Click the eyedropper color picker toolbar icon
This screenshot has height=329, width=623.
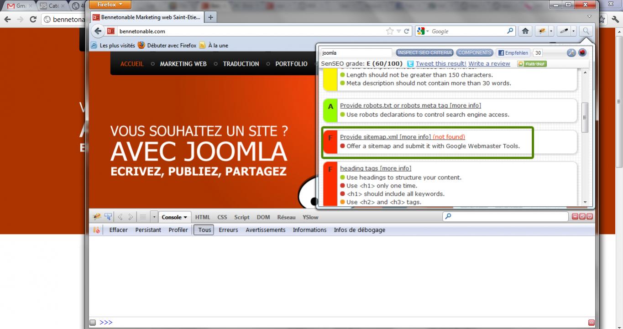tap(564, 31)
